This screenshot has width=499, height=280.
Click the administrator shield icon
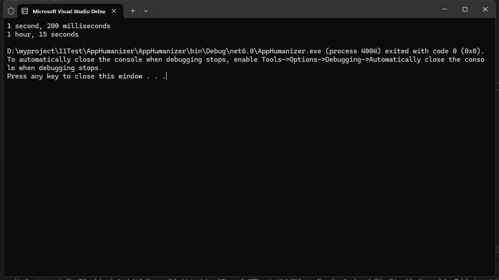11,11
